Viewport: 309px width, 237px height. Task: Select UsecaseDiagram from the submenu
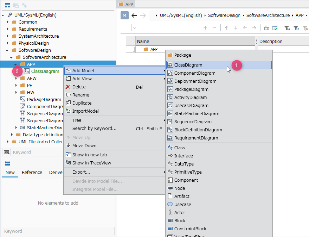tap(219, 105)
